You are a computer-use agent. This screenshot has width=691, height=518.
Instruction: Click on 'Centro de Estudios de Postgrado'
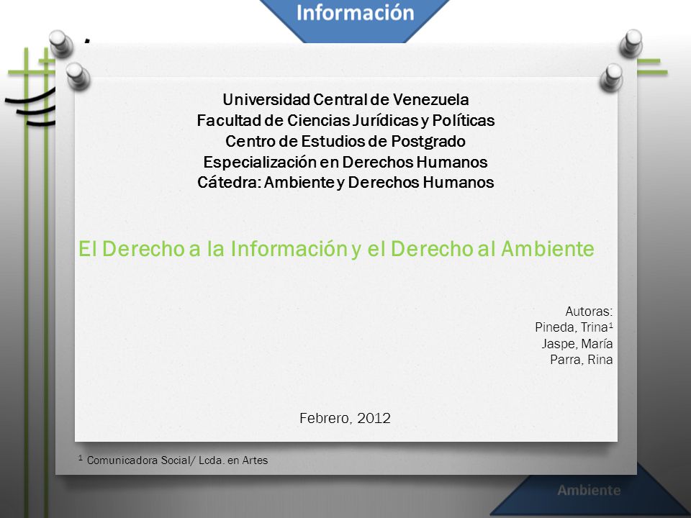345,141
